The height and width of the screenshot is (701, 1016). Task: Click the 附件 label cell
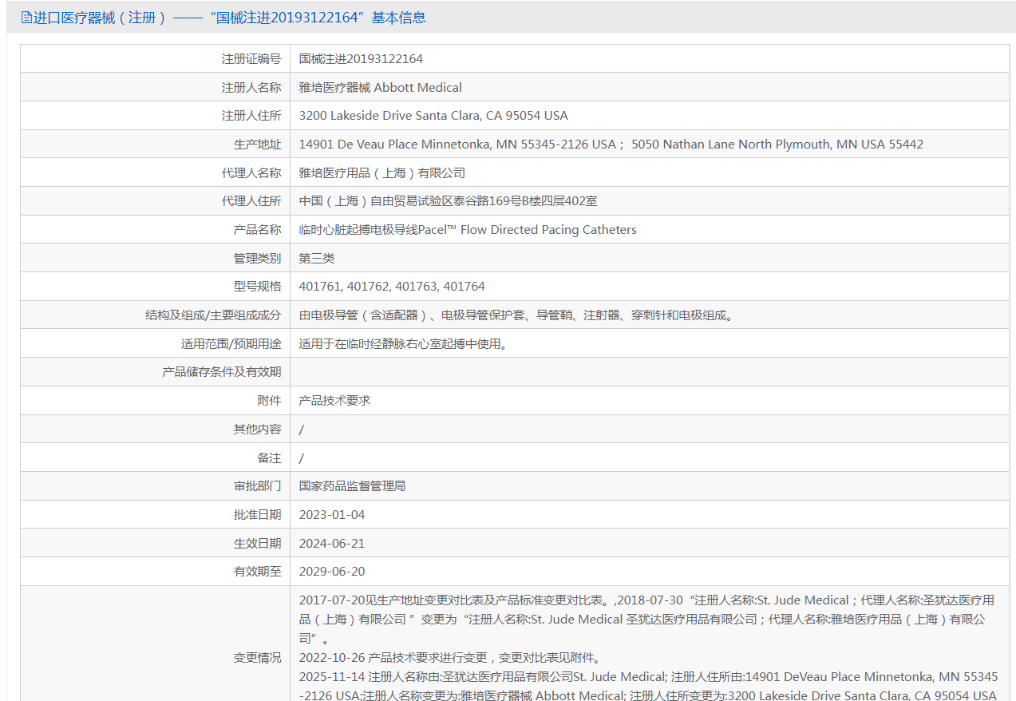click(156, 401)
